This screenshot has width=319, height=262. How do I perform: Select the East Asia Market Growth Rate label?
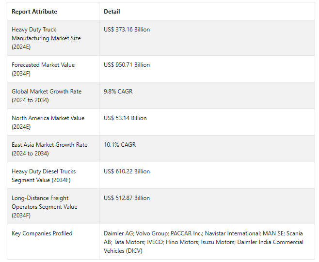coord(49,149)
